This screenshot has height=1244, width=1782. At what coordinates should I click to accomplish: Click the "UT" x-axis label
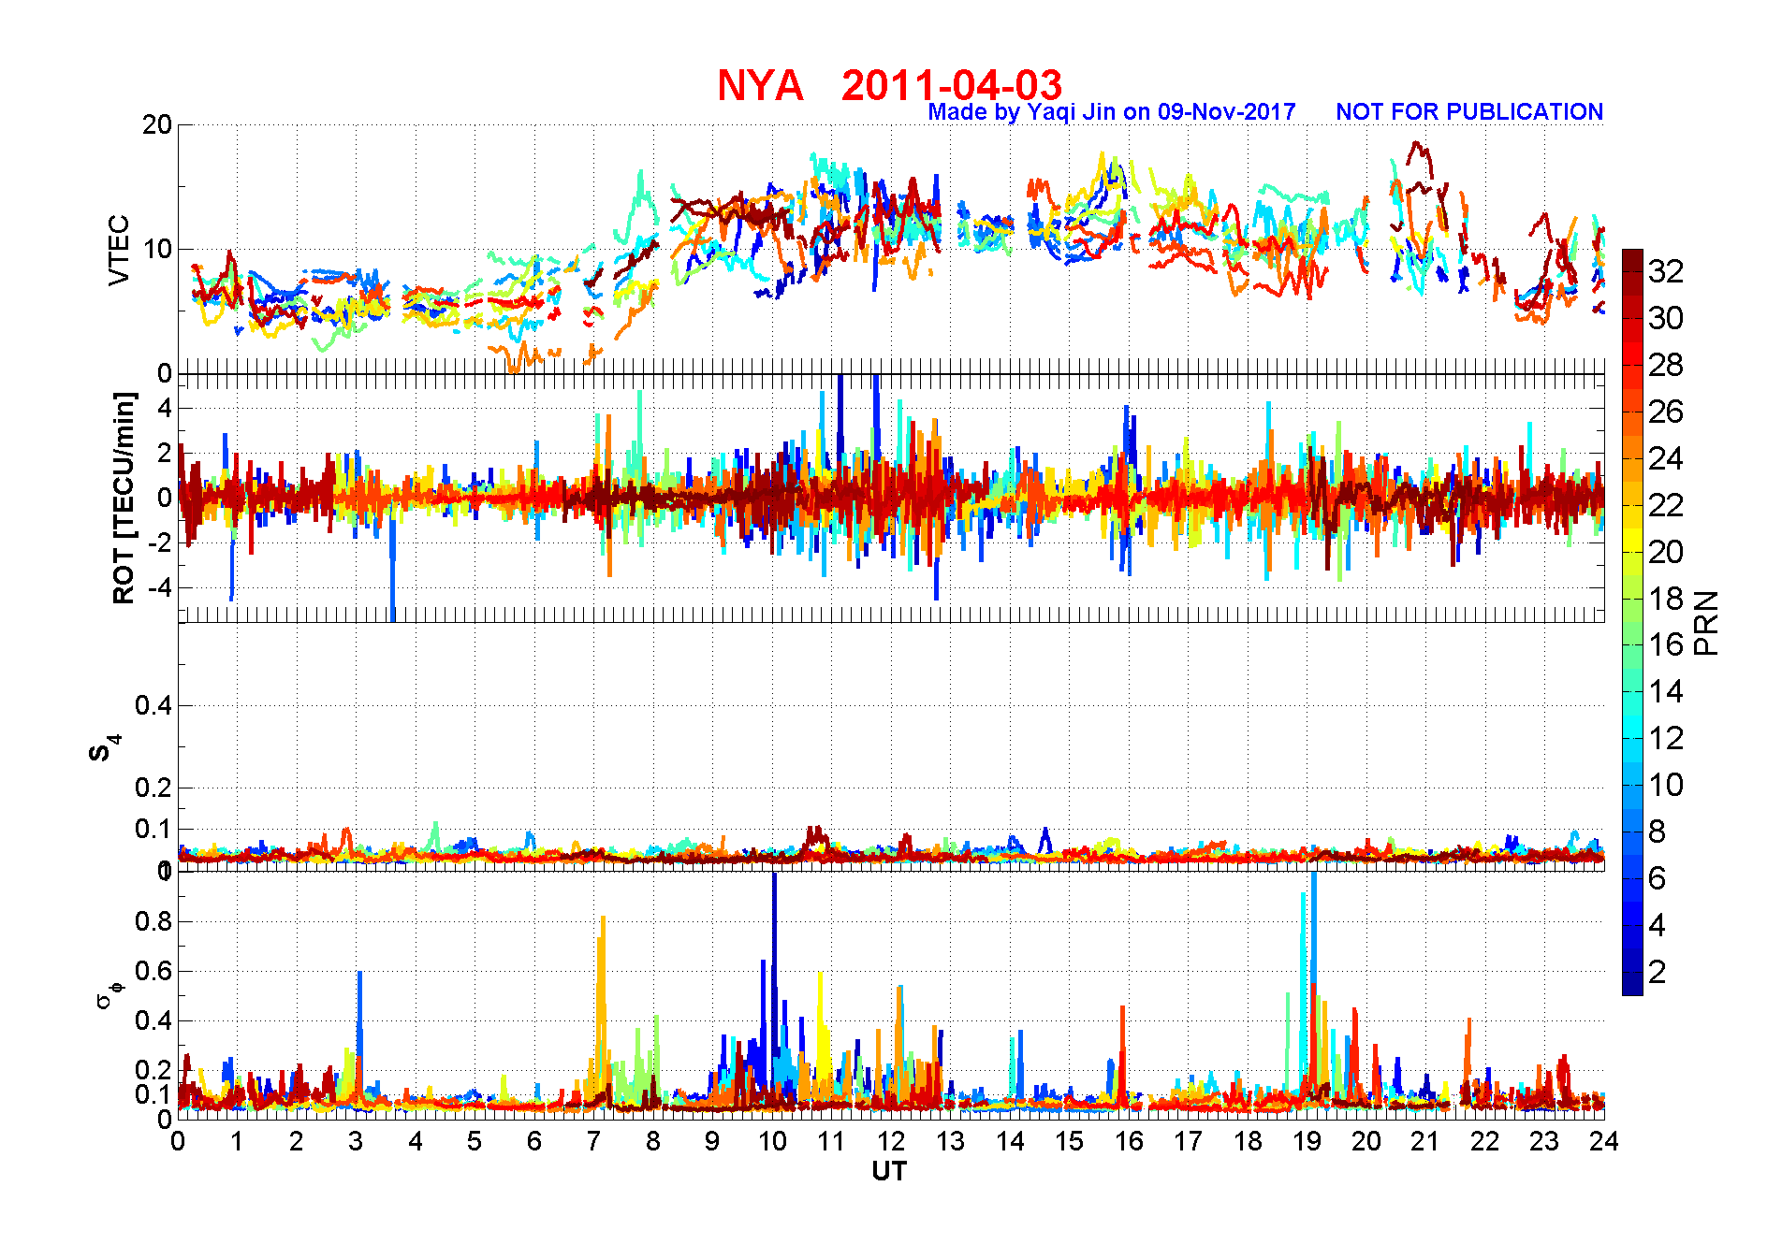pyautogui.click(x=889, y=1171)
